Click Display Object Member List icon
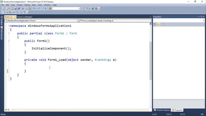 4,12
